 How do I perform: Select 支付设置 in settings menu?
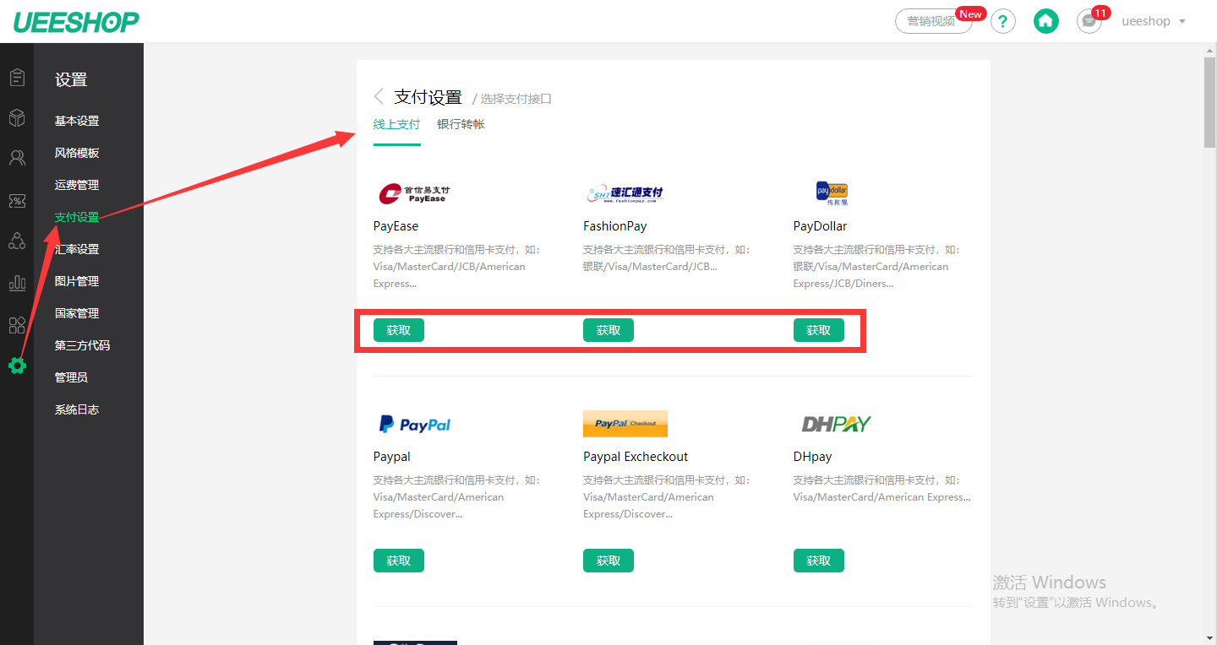pos(77,217)
